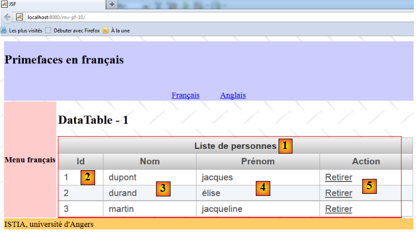This screenshot has width=416, height=232.
Task: Switch language with the Français link
Action: [186, 95]
